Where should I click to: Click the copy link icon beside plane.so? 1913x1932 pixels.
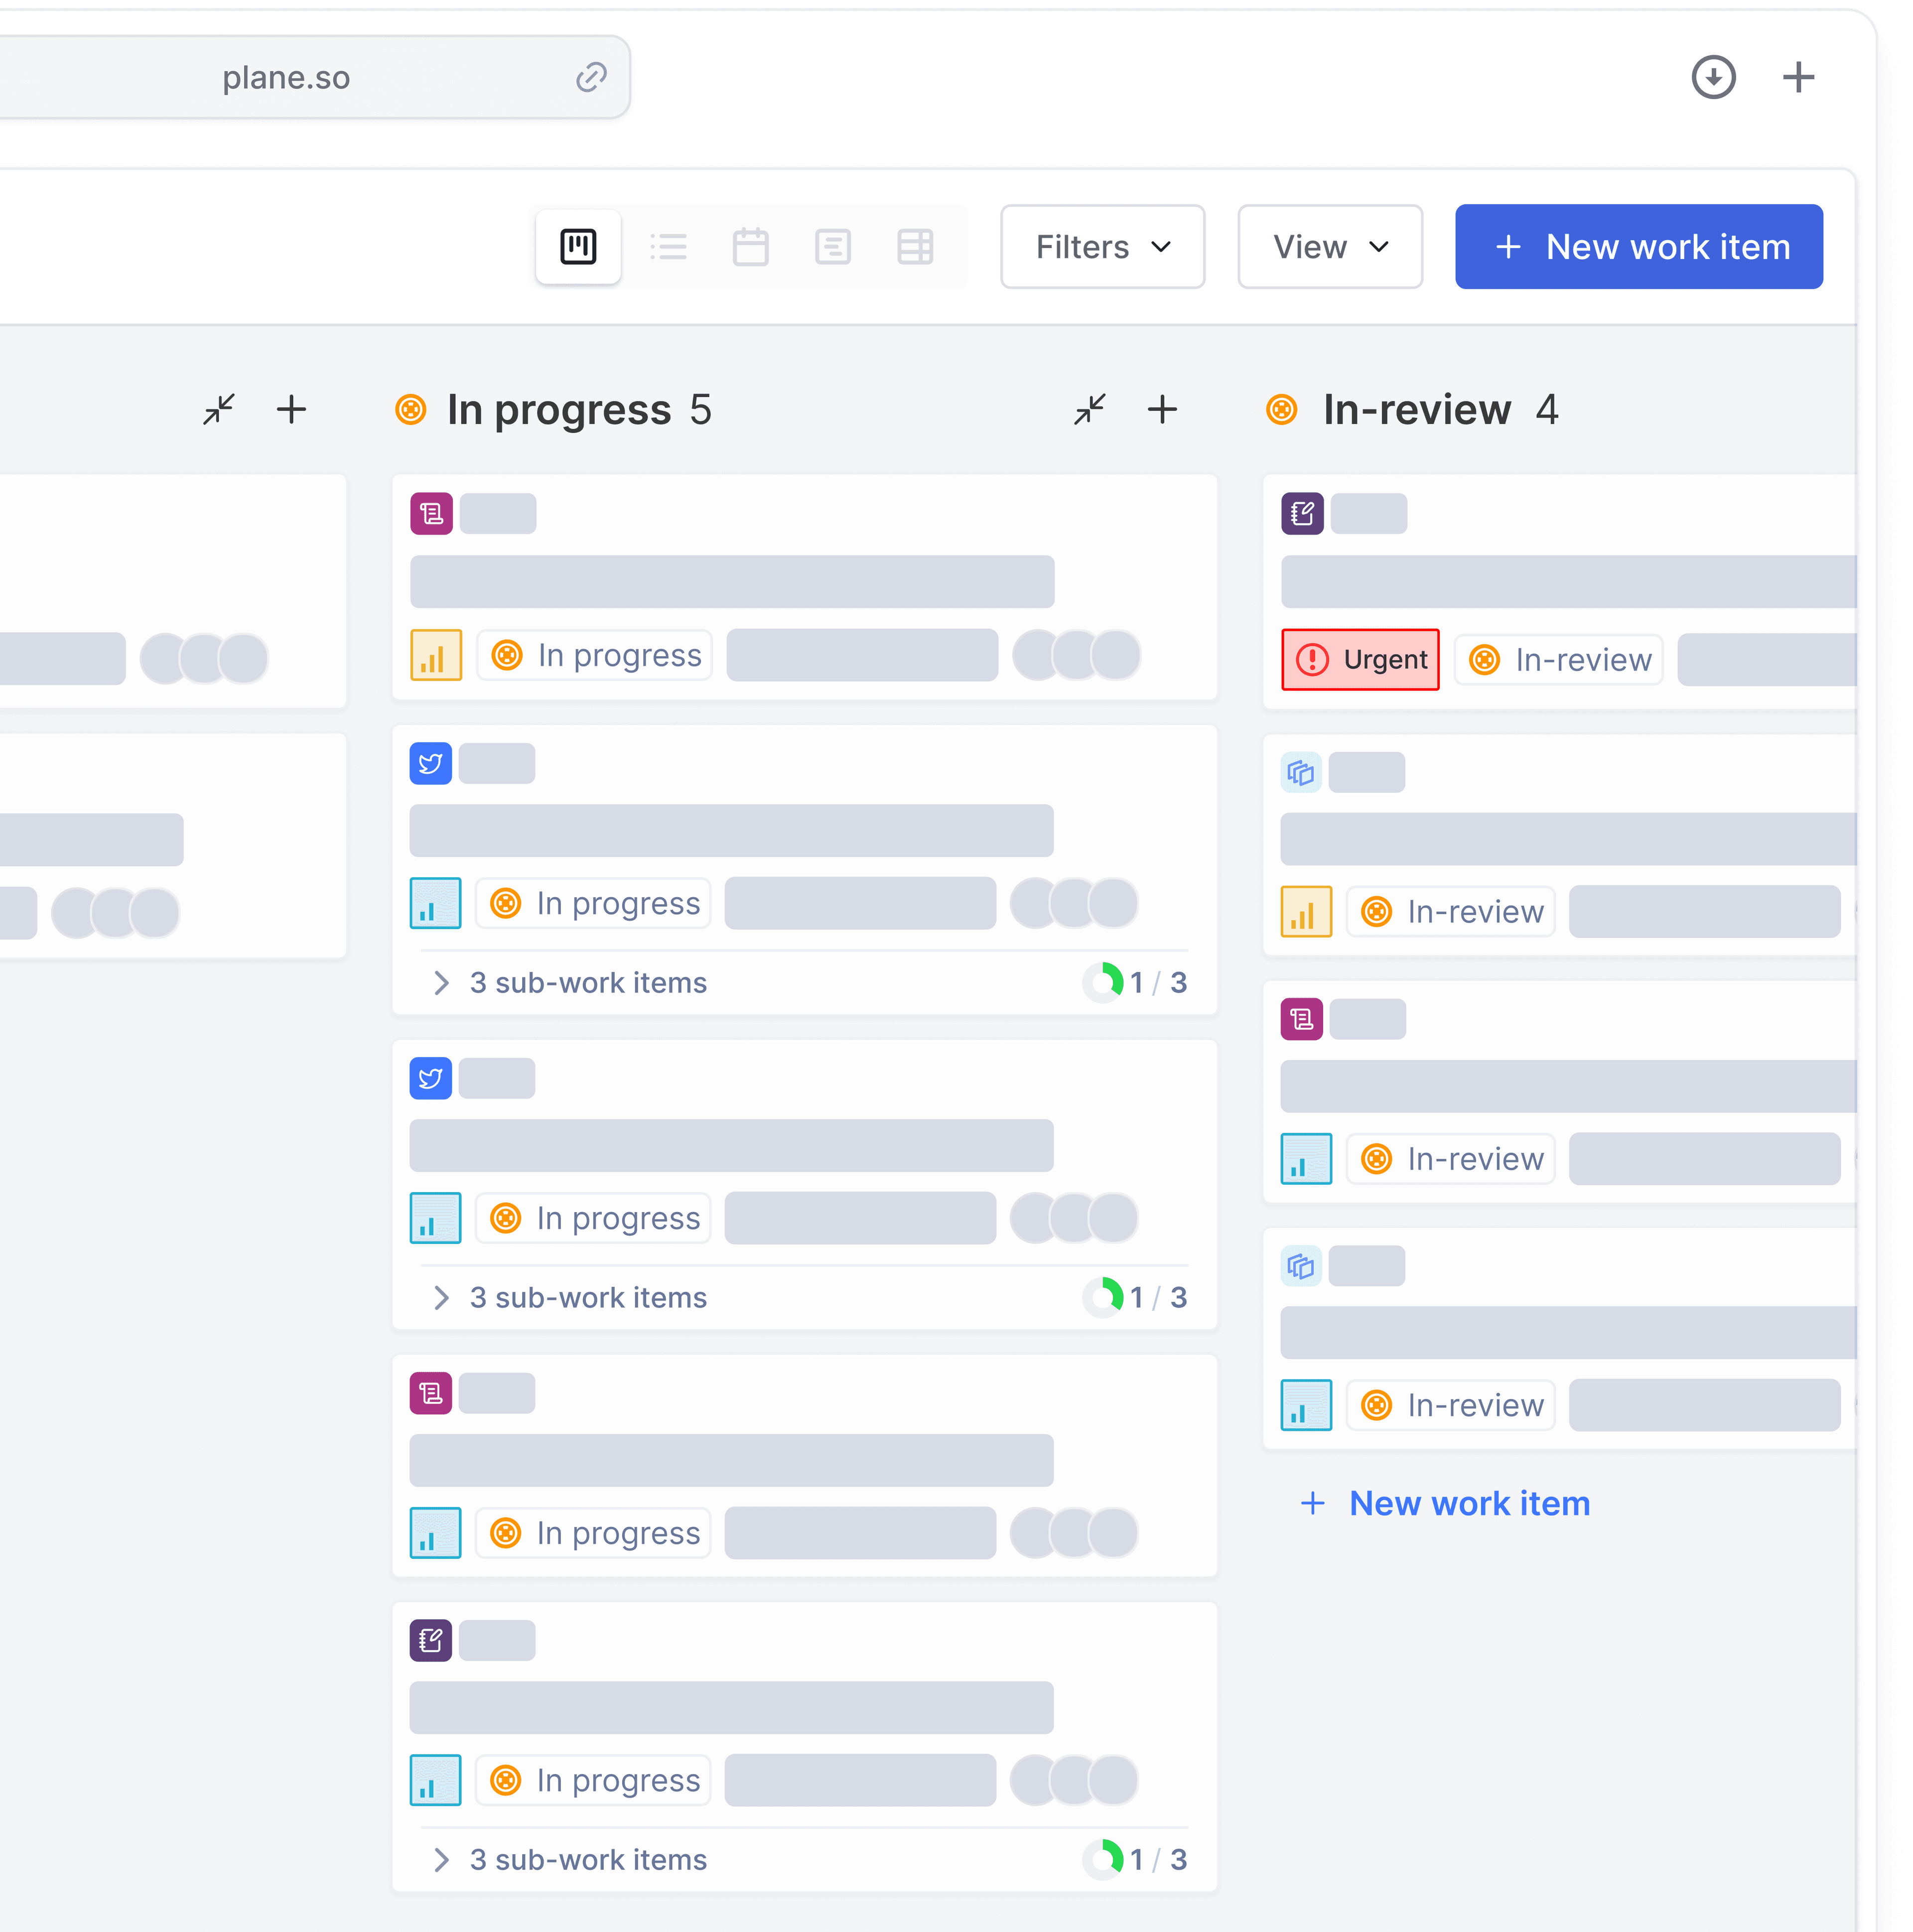click(590, 76)
